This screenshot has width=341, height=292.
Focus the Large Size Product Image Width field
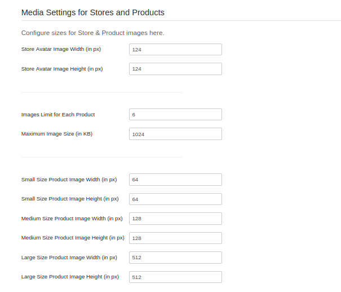pos(175,258)
